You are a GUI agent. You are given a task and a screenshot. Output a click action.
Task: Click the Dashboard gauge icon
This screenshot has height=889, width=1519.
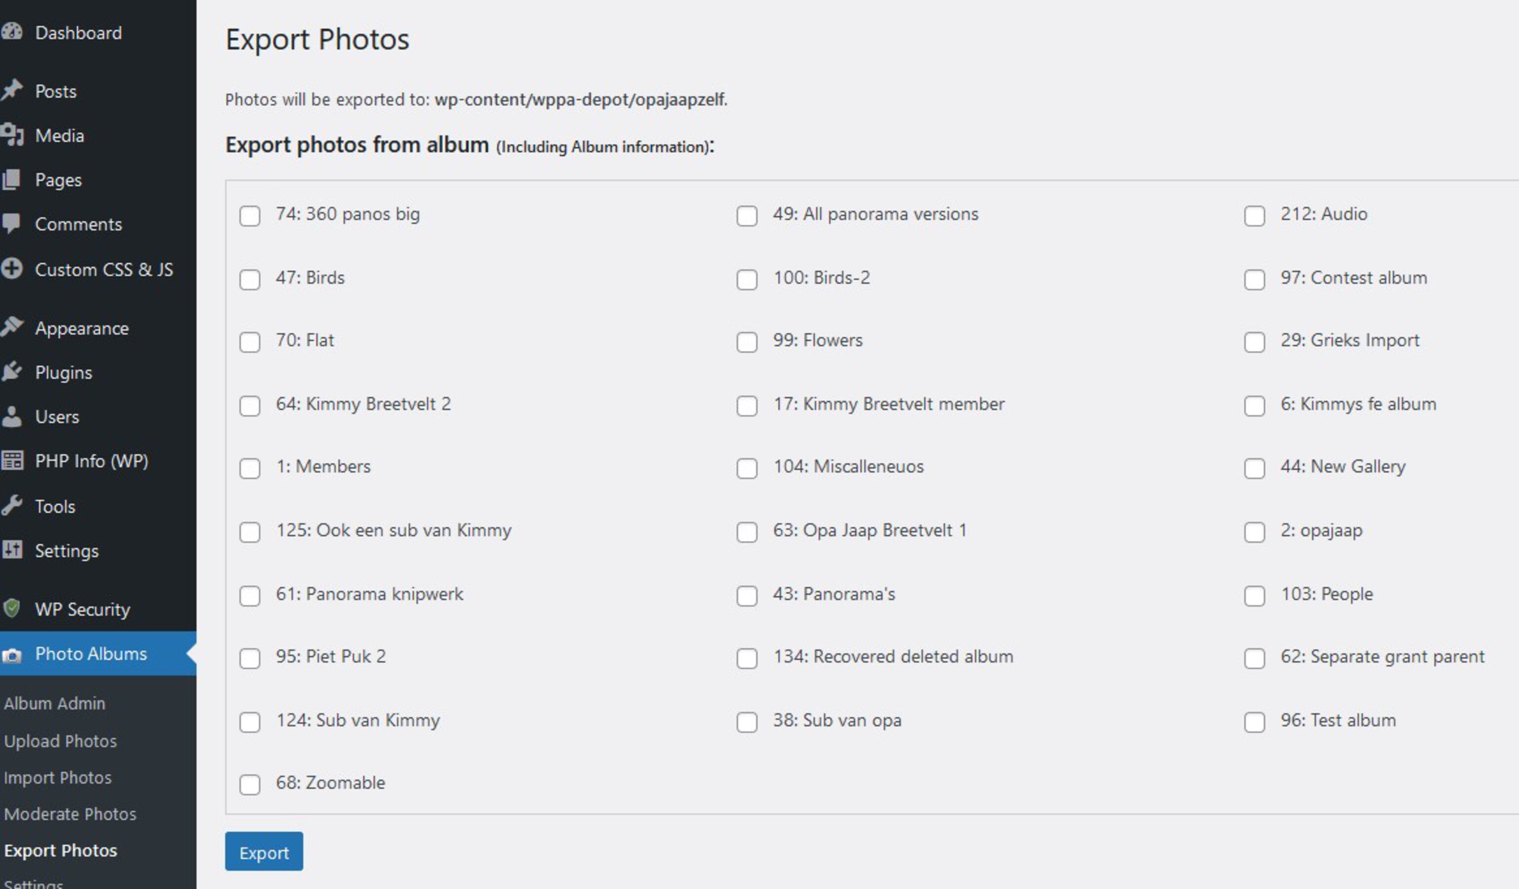tap(11, 32)
